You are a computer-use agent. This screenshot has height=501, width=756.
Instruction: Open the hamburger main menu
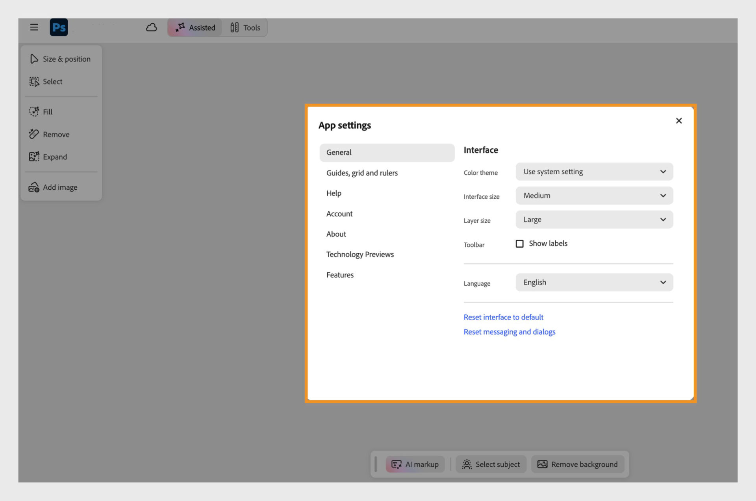34,27
